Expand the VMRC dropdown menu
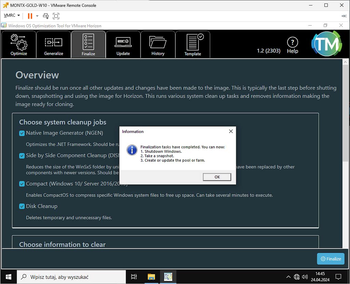 point(12,16)
